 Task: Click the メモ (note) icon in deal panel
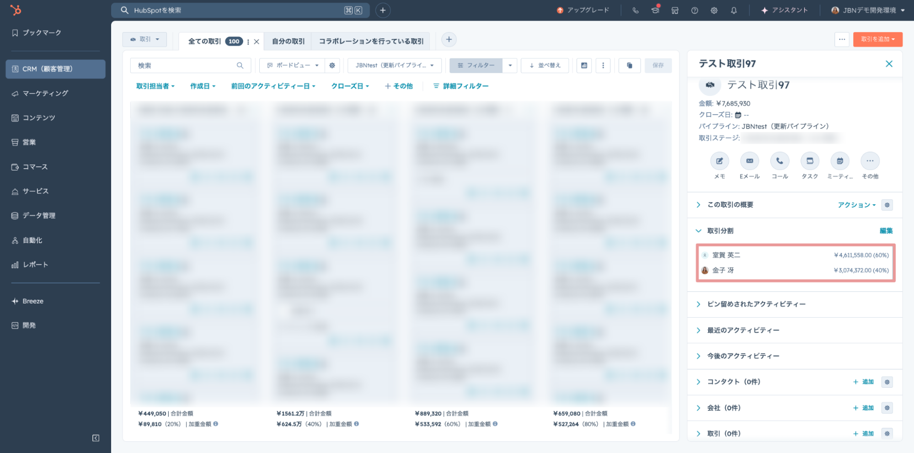coord(719,161)
